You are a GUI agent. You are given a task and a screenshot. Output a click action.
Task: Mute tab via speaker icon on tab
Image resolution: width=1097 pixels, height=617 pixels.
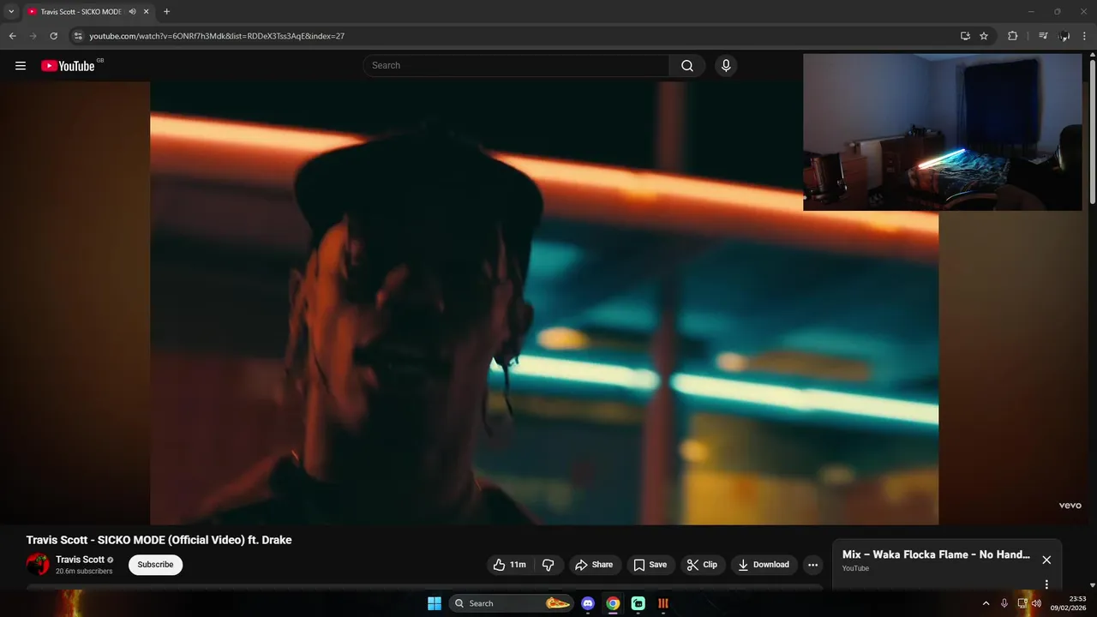132,12
